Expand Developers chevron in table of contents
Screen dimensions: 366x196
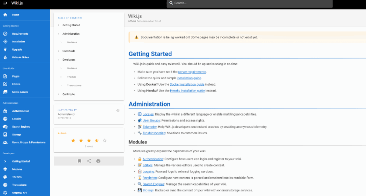[59, 60]
